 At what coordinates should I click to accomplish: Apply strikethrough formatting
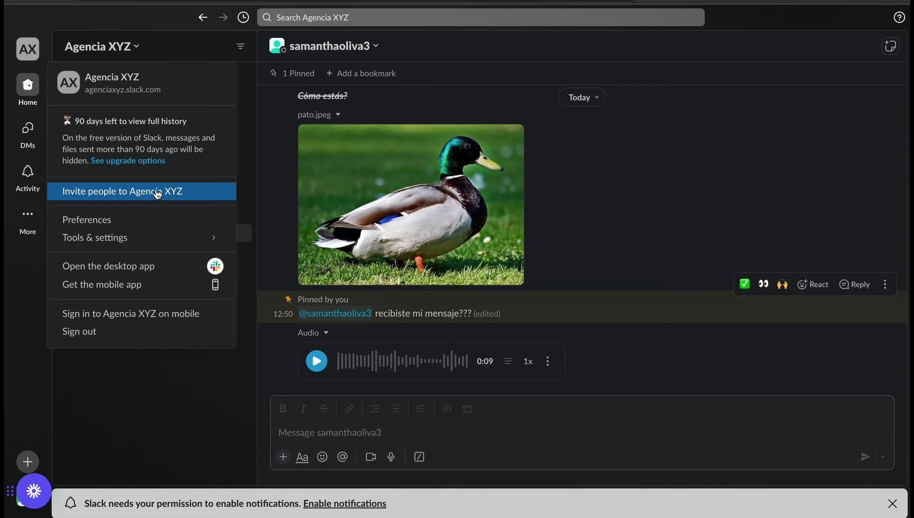pos(324,408)
